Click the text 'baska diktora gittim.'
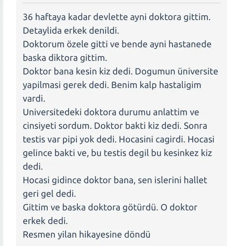The width and height of the screenshot is (231, 246). [x=65, y=58]
